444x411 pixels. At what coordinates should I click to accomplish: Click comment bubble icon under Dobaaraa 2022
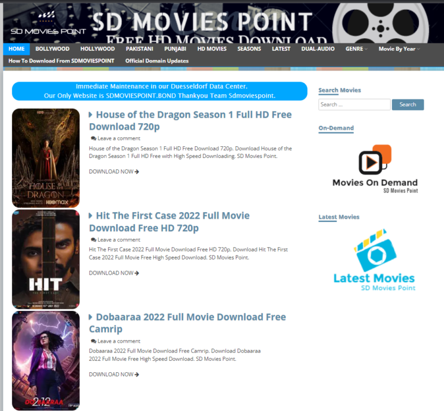[94, 341]
